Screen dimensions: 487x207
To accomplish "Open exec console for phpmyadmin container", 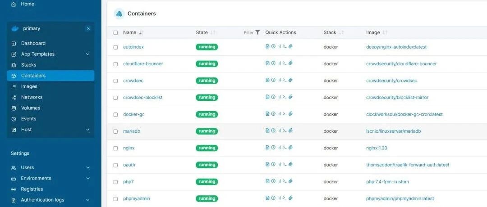I will [x=285, y=198].
